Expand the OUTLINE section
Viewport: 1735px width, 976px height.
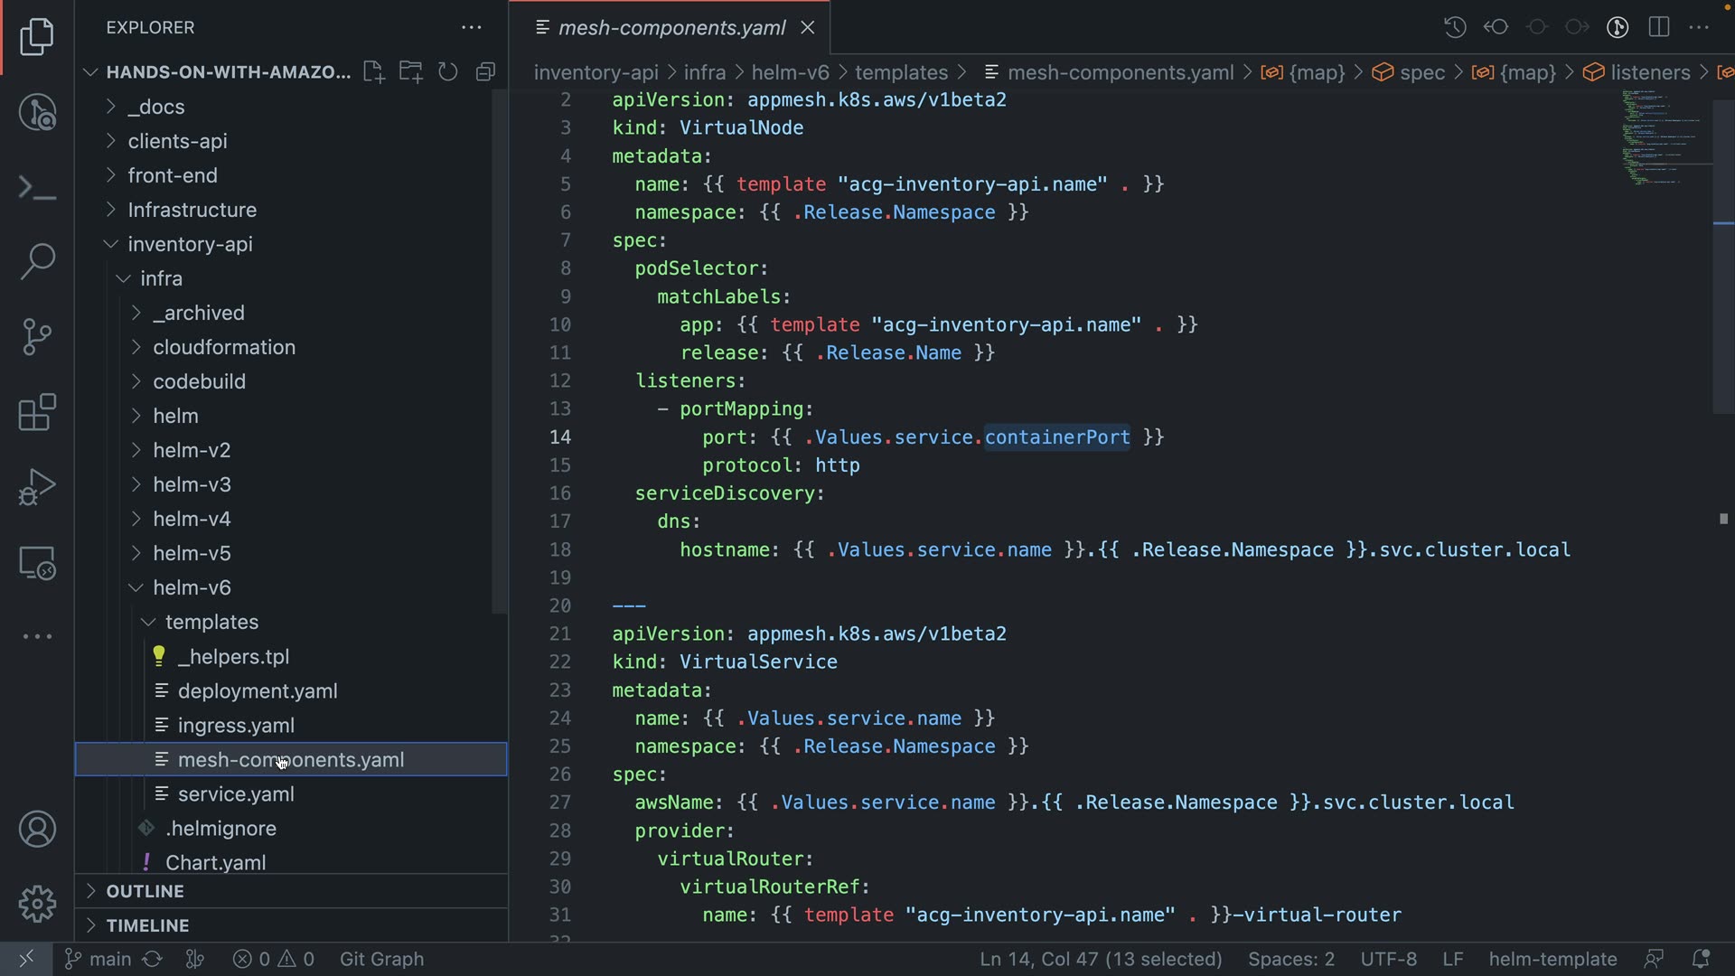point(145,891)
